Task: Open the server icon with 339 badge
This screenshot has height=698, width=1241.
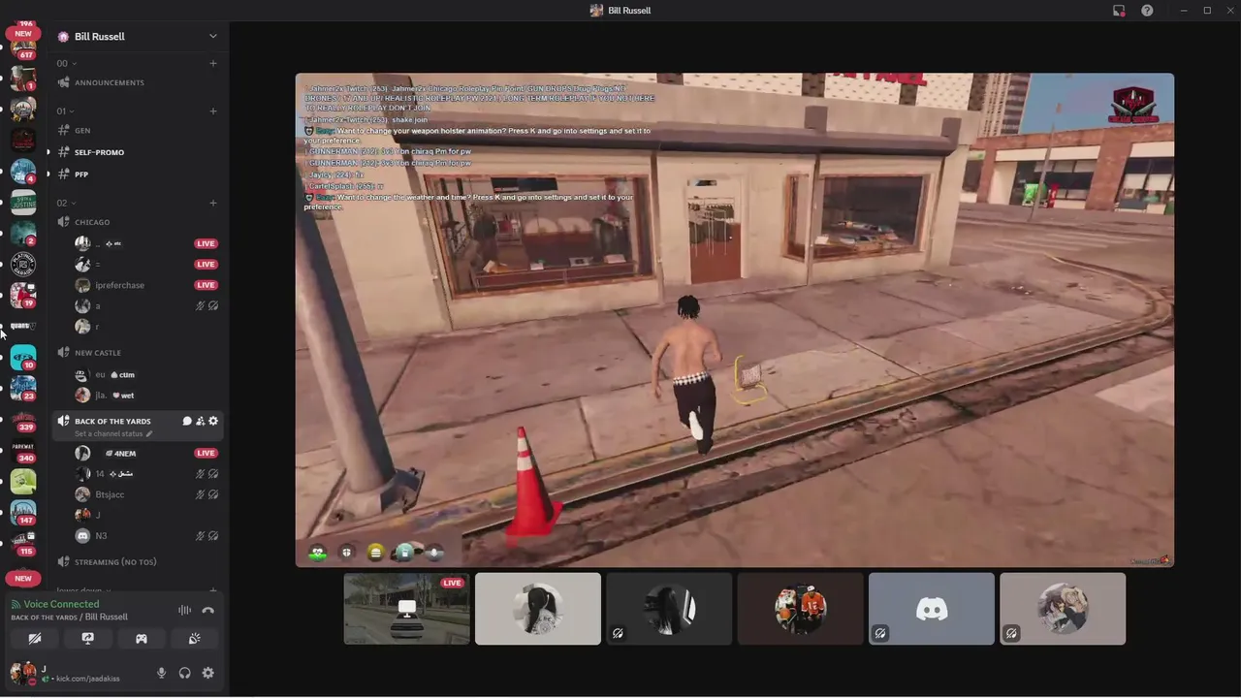Action: coord(23,420)
